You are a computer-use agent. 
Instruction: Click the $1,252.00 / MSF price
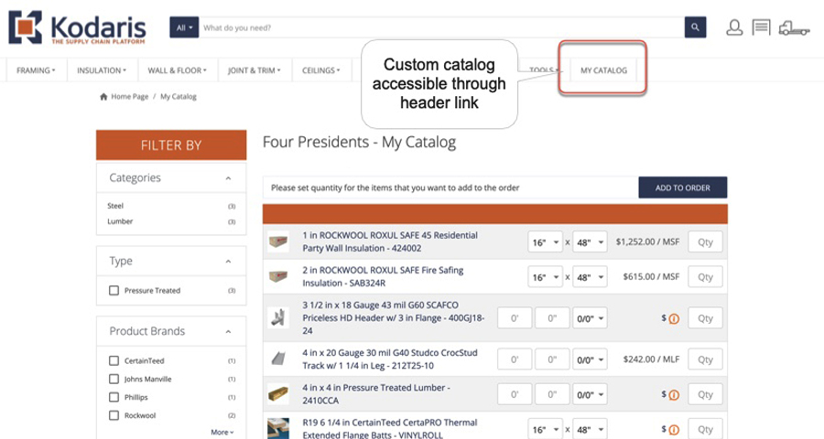pyautogui.click(x=647, y=242)
